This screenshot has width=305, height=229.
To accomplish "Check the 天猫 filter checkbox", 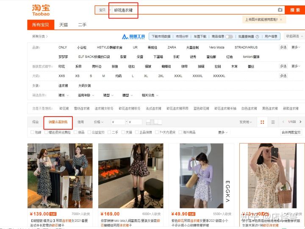I will click(123, 132).
